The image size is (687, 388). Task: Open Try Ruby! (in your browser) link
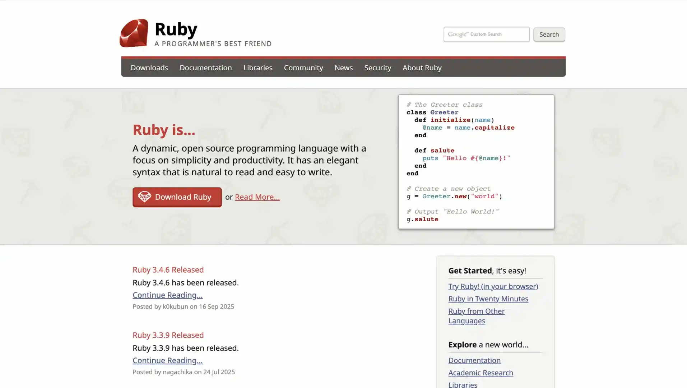[493, 286]
